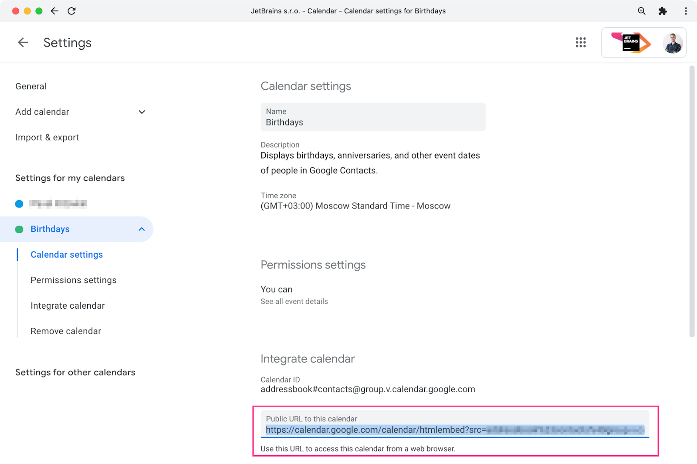Open General settings in sidebar
This screenshot has width=697, height=464.
coord(31,86)
